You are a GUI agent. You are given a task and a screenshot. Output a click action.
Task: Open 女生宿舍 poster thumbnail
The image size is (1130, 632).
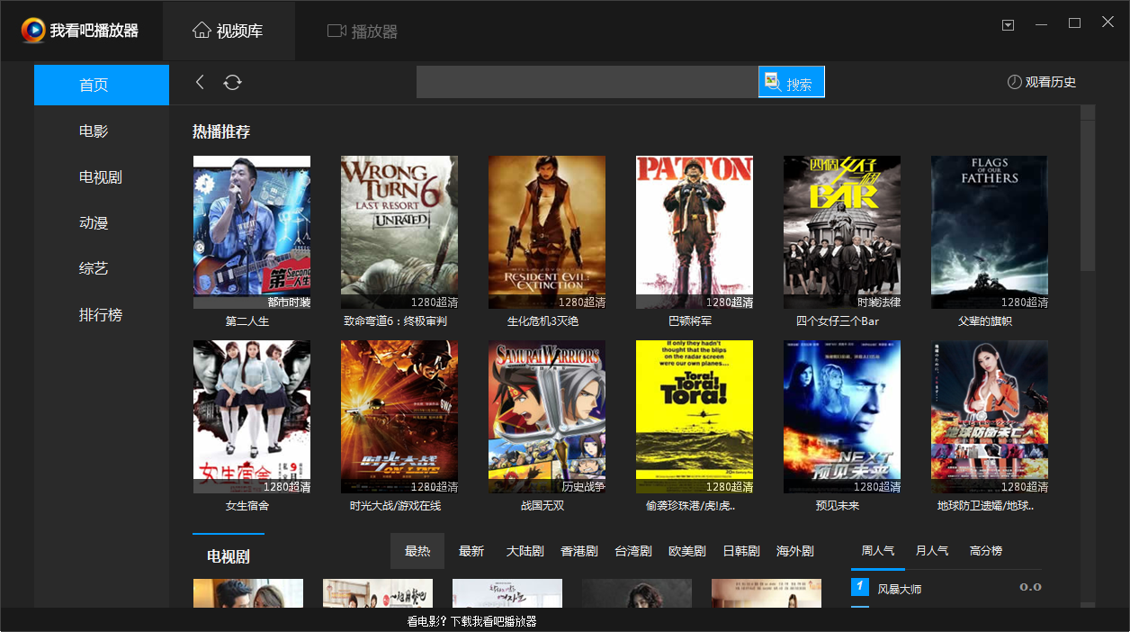tap(252, 417)
